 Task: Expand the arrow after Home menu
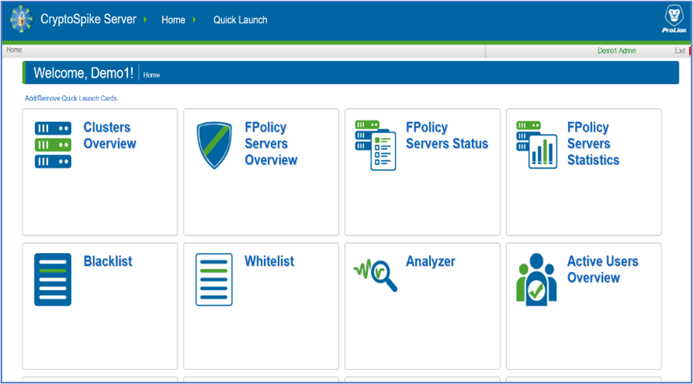[x=194, y=20]
